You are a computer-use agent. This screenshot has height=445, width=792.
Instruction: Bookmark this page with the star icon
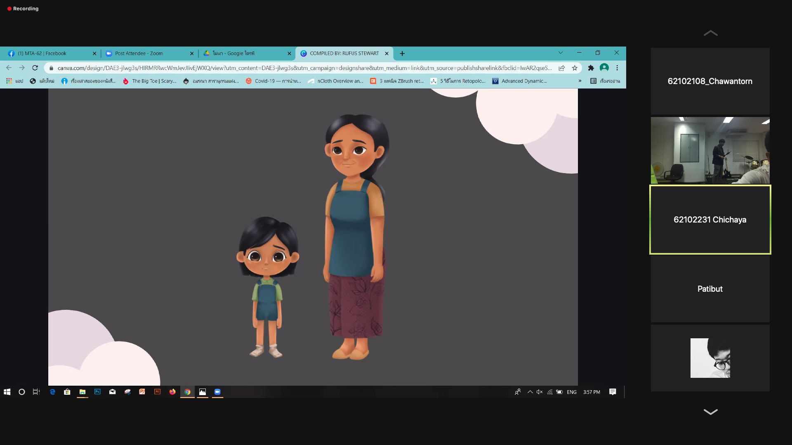pos(575,68)
